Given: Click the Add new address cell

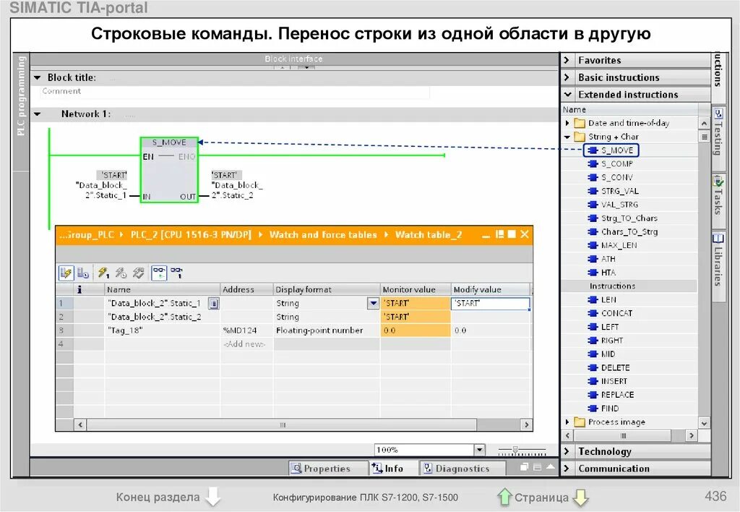Looking at the screenshot, I should [x=246, y=344].
